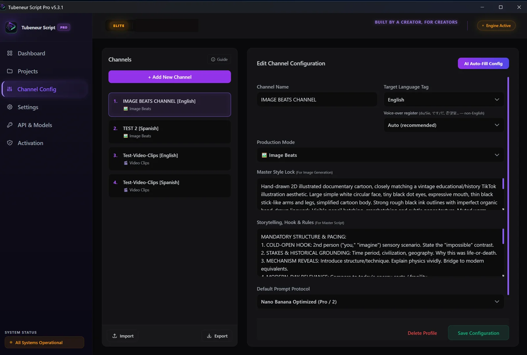The width and height of the screenshot is (527, 355).
Task: Click the Export download icon
Action: 209,336
